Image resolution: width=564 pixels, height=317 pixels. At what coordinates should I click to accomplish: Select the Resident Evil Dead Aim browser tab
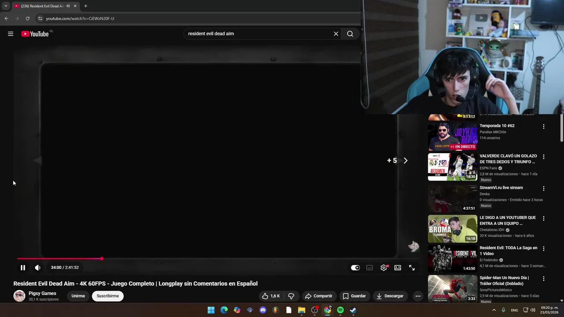tap(45, 6)
